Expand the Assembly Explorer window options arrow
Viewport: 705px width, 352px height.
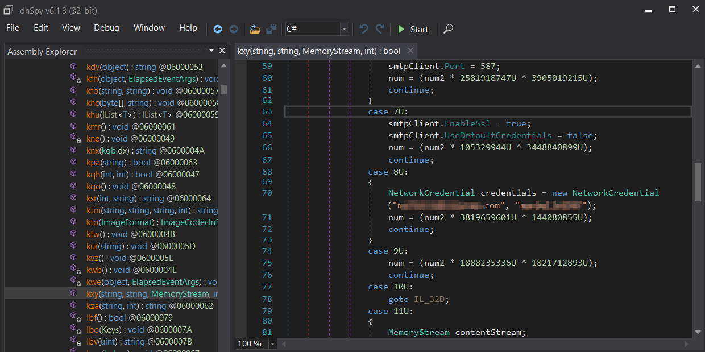212,51
